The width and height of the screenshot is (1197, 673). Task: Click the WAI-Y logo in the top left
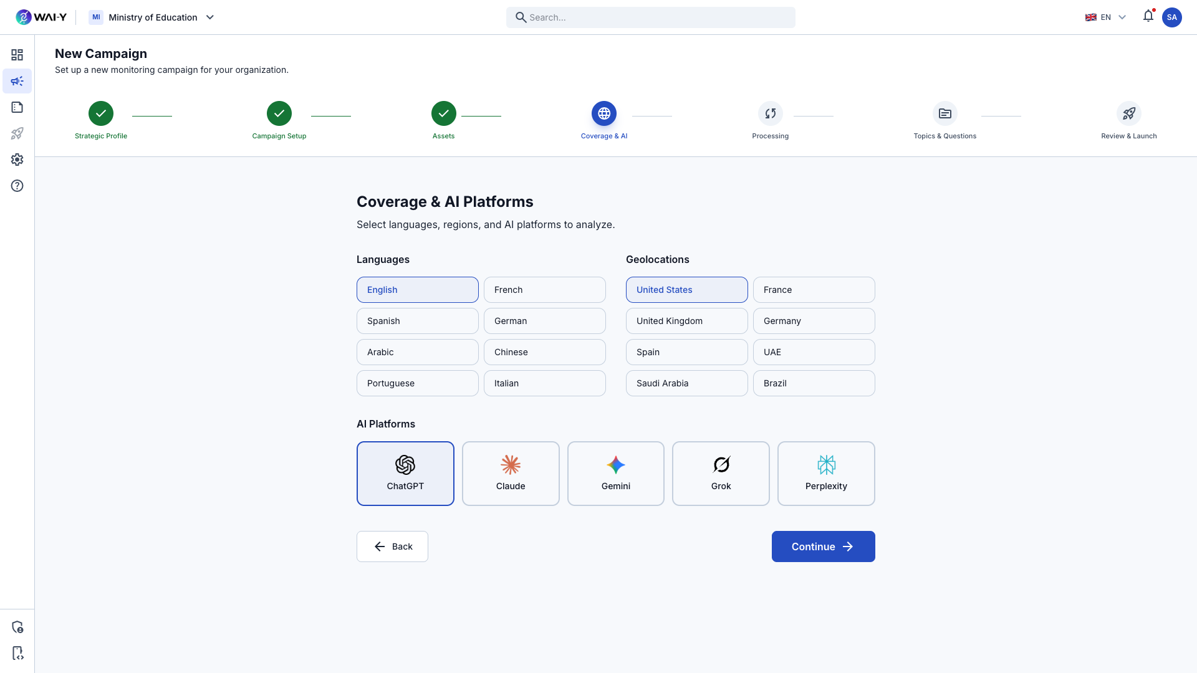click(41, 17)
